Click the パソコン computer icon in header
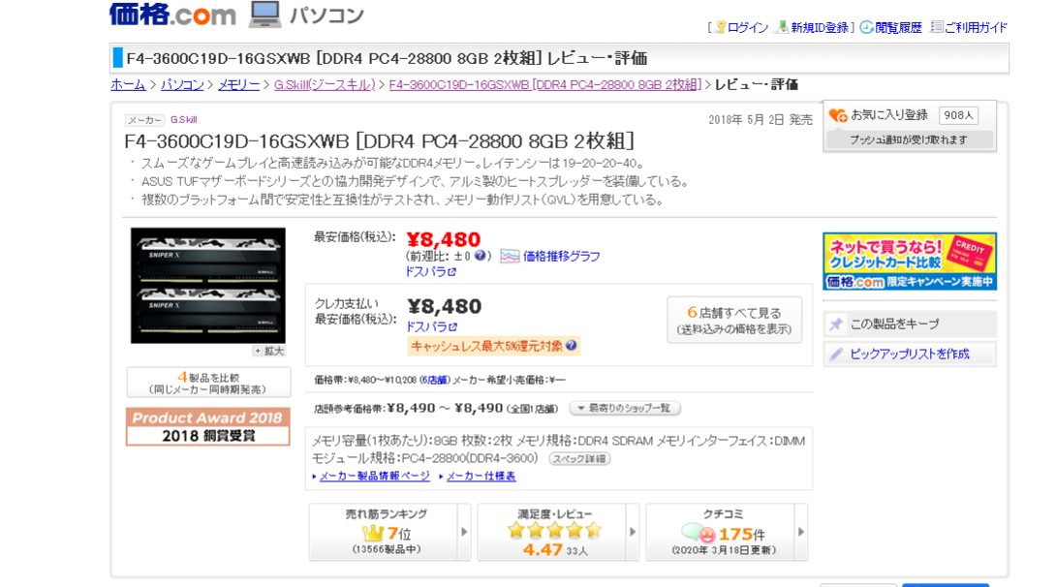 264,15
